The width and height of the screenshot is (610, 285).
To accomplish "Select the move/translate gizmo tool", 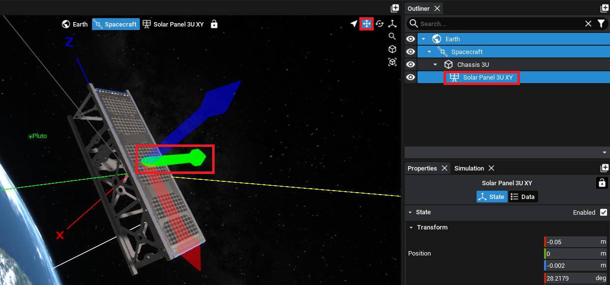I will pos(366,24).
